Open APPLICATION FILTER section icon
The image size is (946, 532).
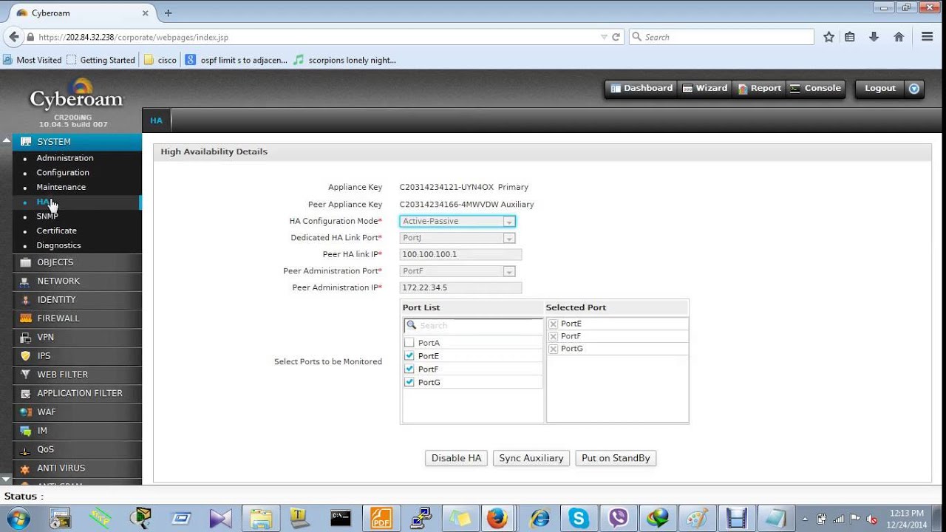[26, 394]
